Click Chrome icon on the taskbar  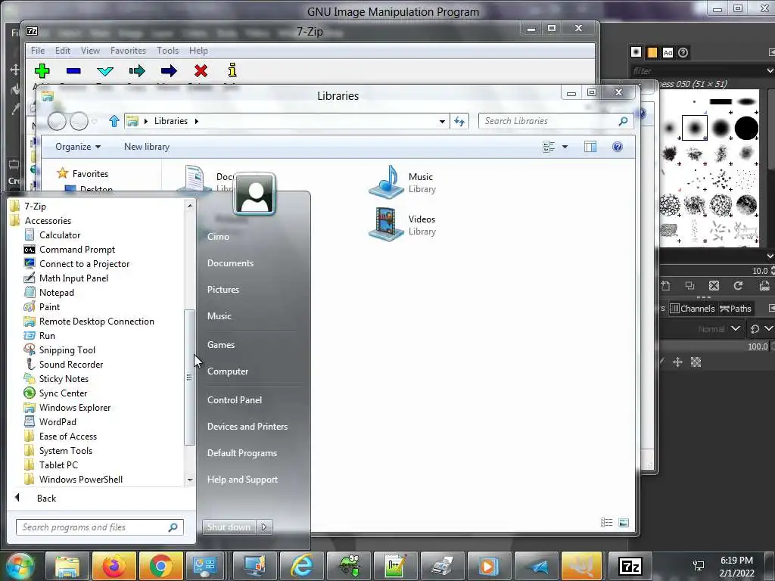tap(160, 566)
